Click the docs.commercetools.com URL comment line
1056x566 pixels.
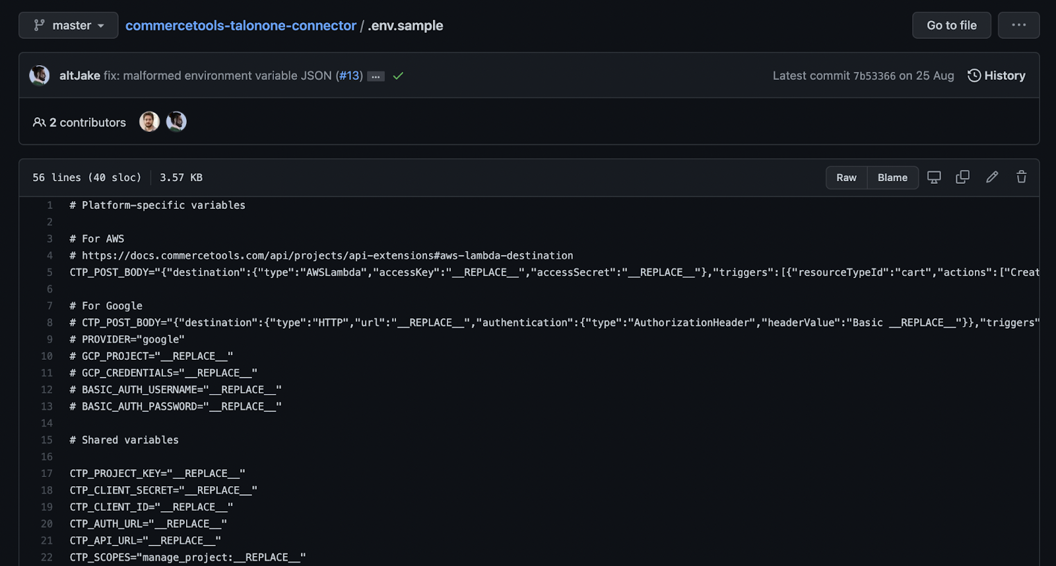(321, 255)
